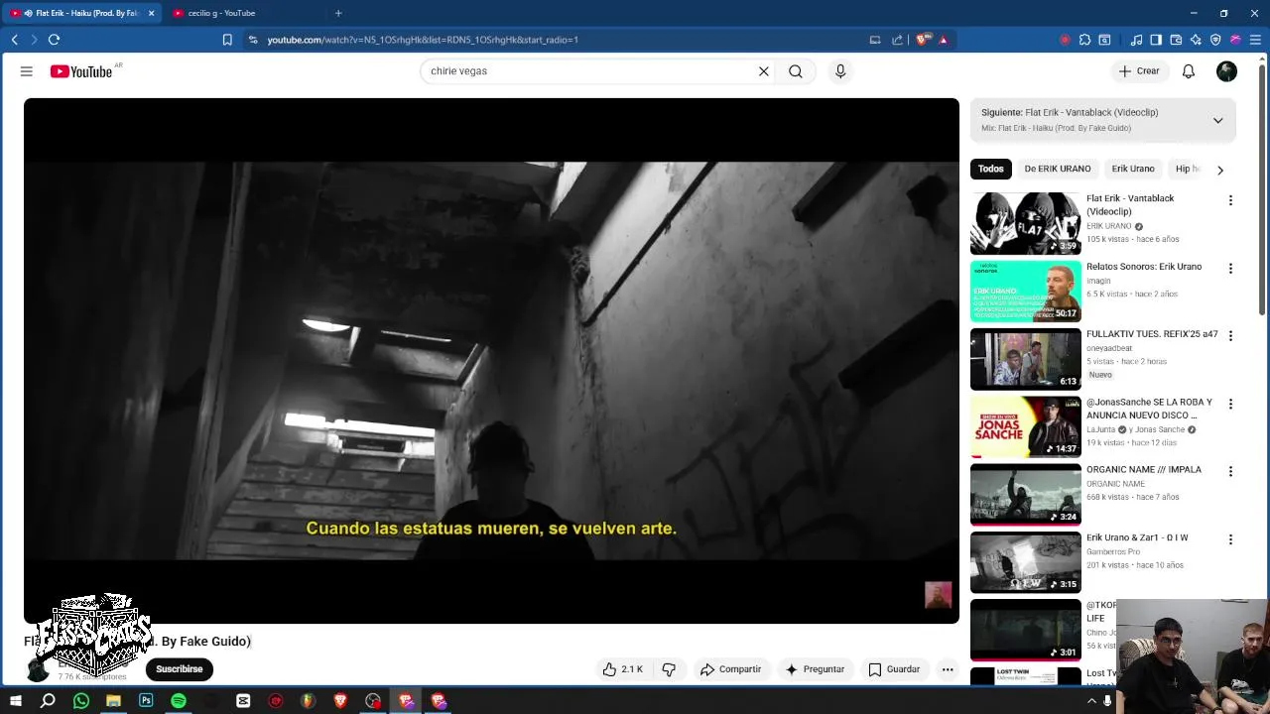Open CapCut from the taskbar
This screenshot has width=1270, height=714.
(243, 701)
